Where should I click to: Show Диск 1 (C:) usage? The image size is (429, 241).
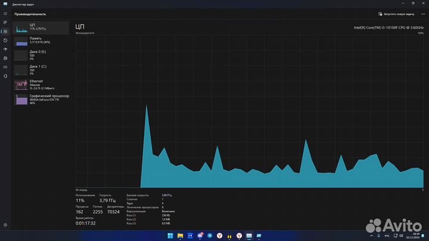tap(41, 68)
